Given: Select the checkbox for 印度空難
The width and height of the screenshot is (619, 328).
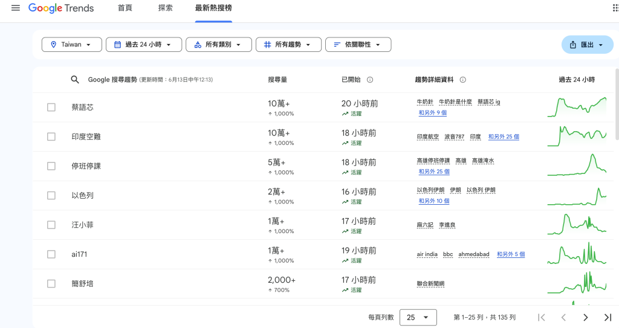Looking at the screenshot, I should click(x=51, y=137).
